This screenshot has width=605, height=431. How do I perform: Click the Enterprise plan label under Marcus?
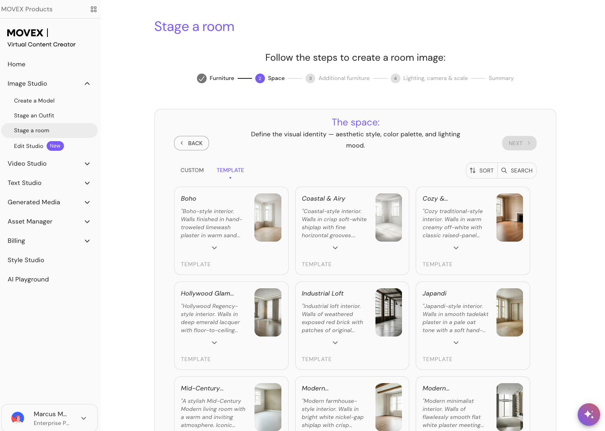51,423
